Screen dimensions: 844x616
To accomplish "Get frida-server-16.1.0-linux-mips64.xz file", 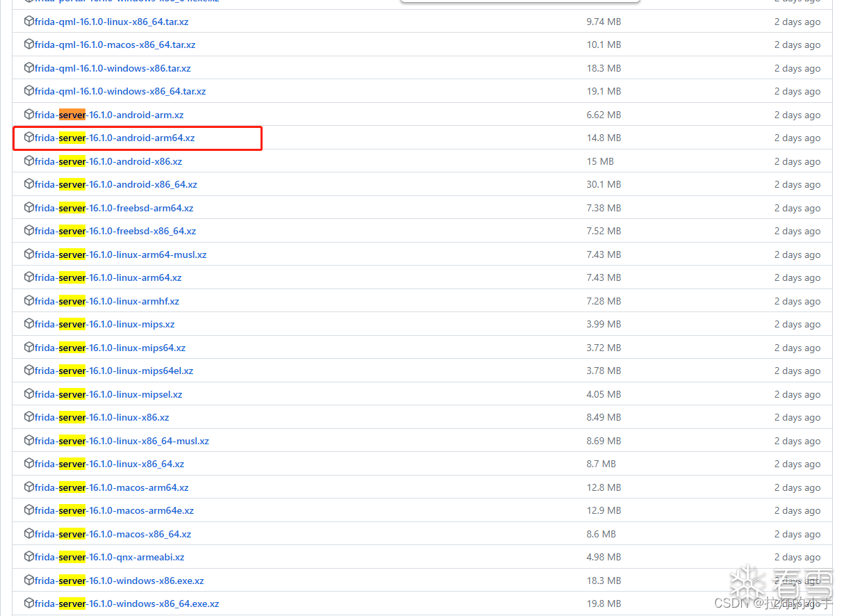I will coord(110,348).
